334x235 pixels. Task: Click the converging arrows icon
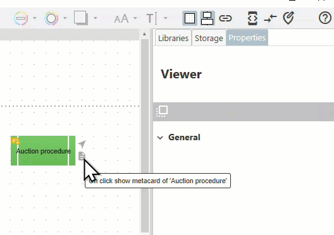[270, 18]
